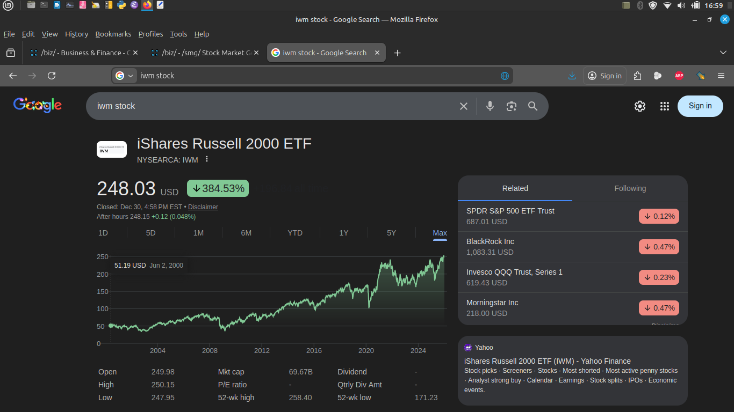
Task: Launch the file manager from the panel
Action: point(31,5)
